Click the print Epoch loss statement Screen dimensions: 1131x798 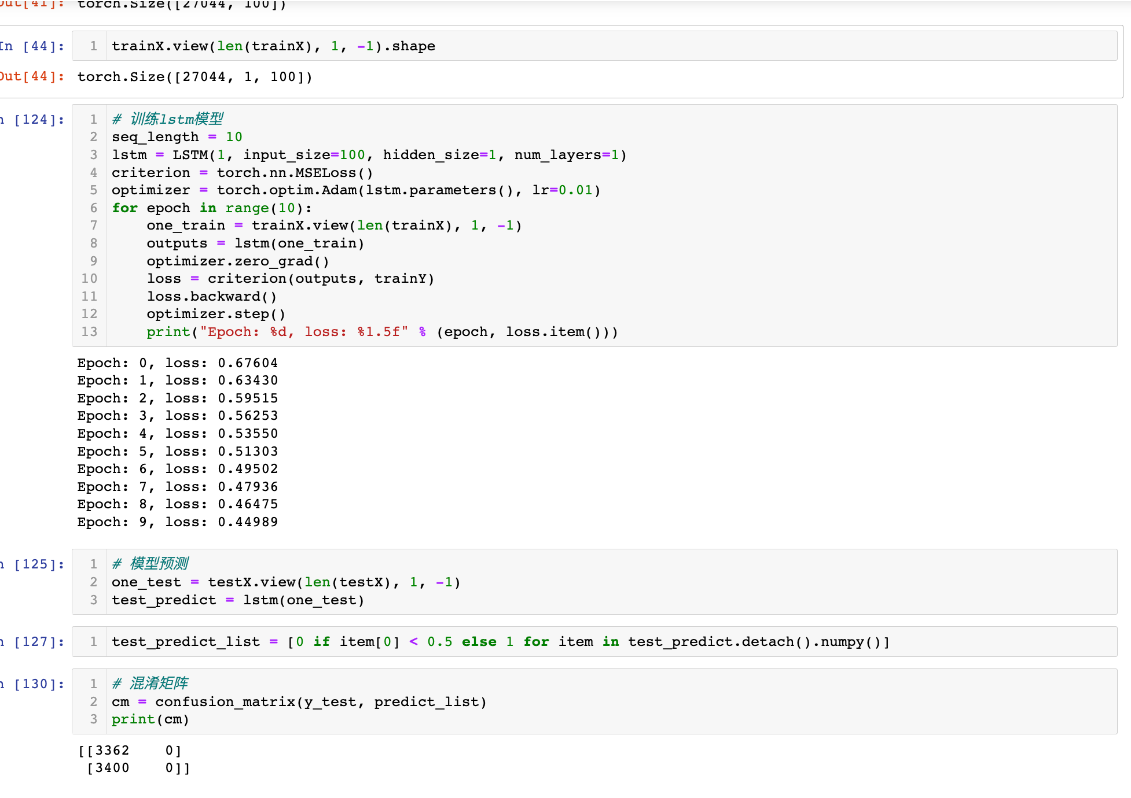(x=382, y=332)
